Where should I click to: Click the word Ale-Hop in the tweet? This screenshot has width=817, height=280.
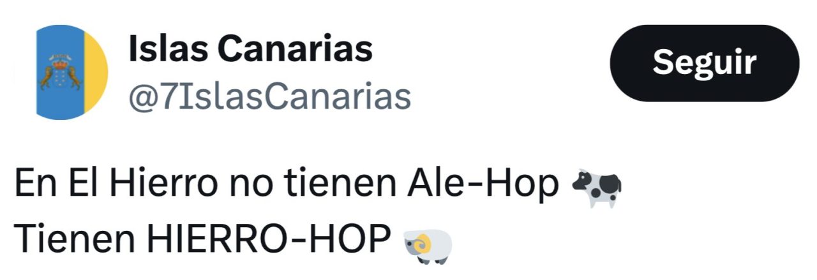tap(481, 186)
